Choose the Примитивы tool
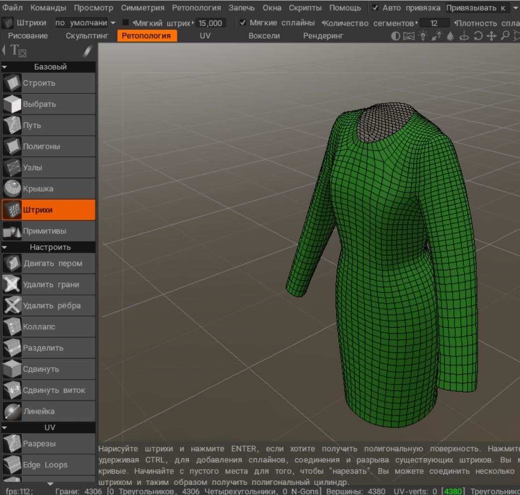520x495 pixels. pyautogui.click(x=48, y=231)
